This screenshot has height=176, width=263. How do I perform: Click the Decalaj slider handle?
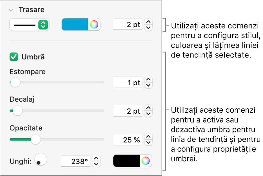point(18,111)
